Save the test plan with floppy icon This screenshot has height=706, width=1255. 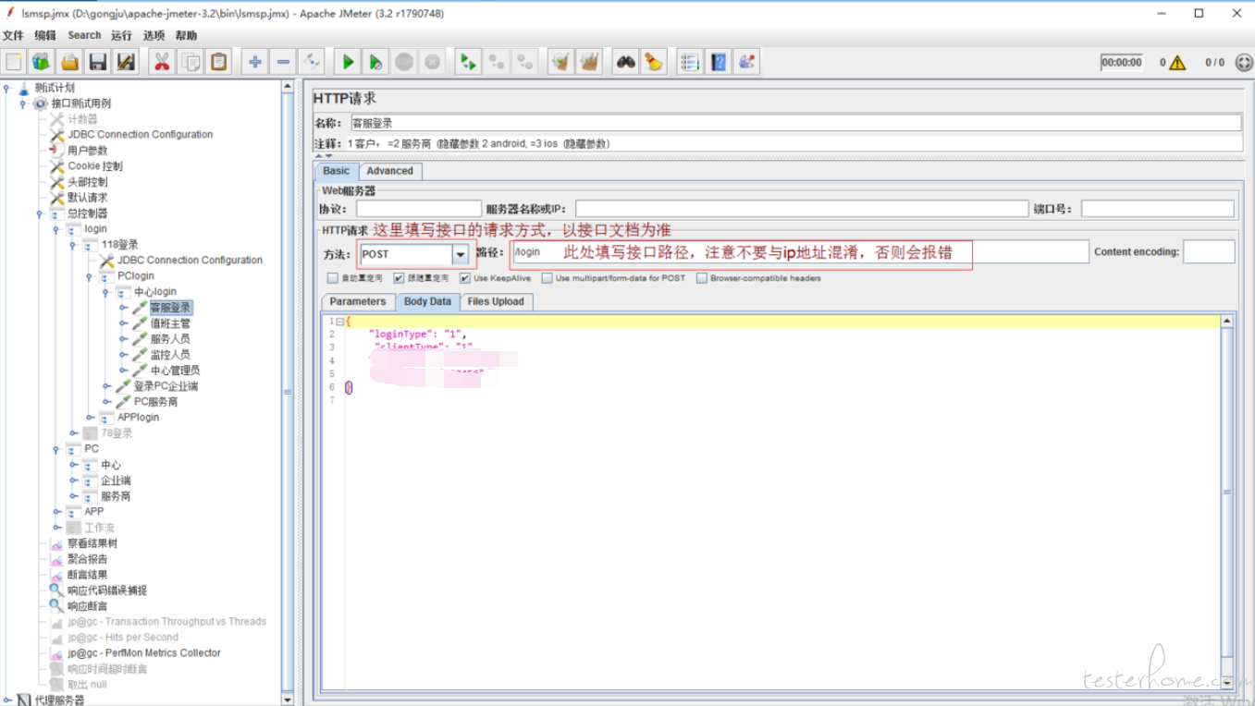pyautogui.click(x=98, y=62)
